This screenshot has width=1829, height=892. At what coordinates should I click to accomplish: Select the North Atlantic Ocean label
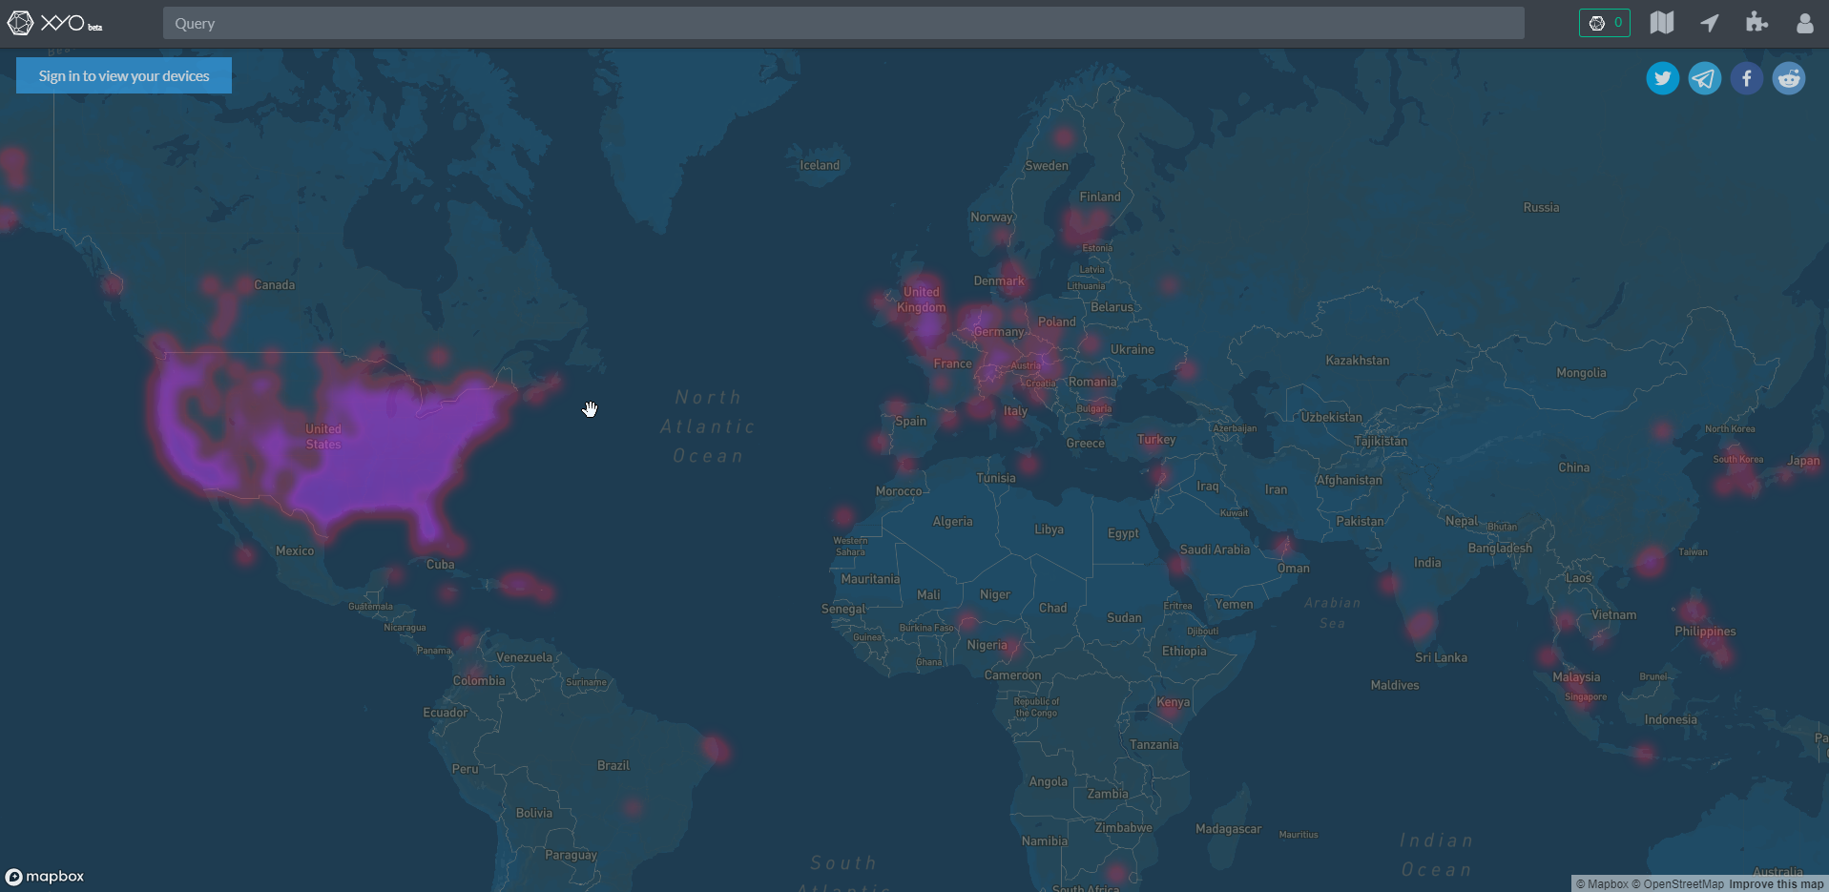708,426
